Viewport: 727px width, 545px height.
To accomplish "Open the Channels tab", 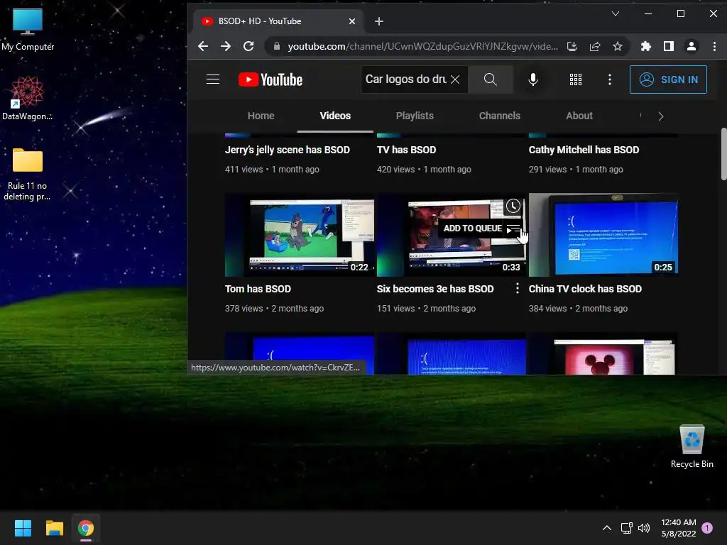I will (499, 116).
